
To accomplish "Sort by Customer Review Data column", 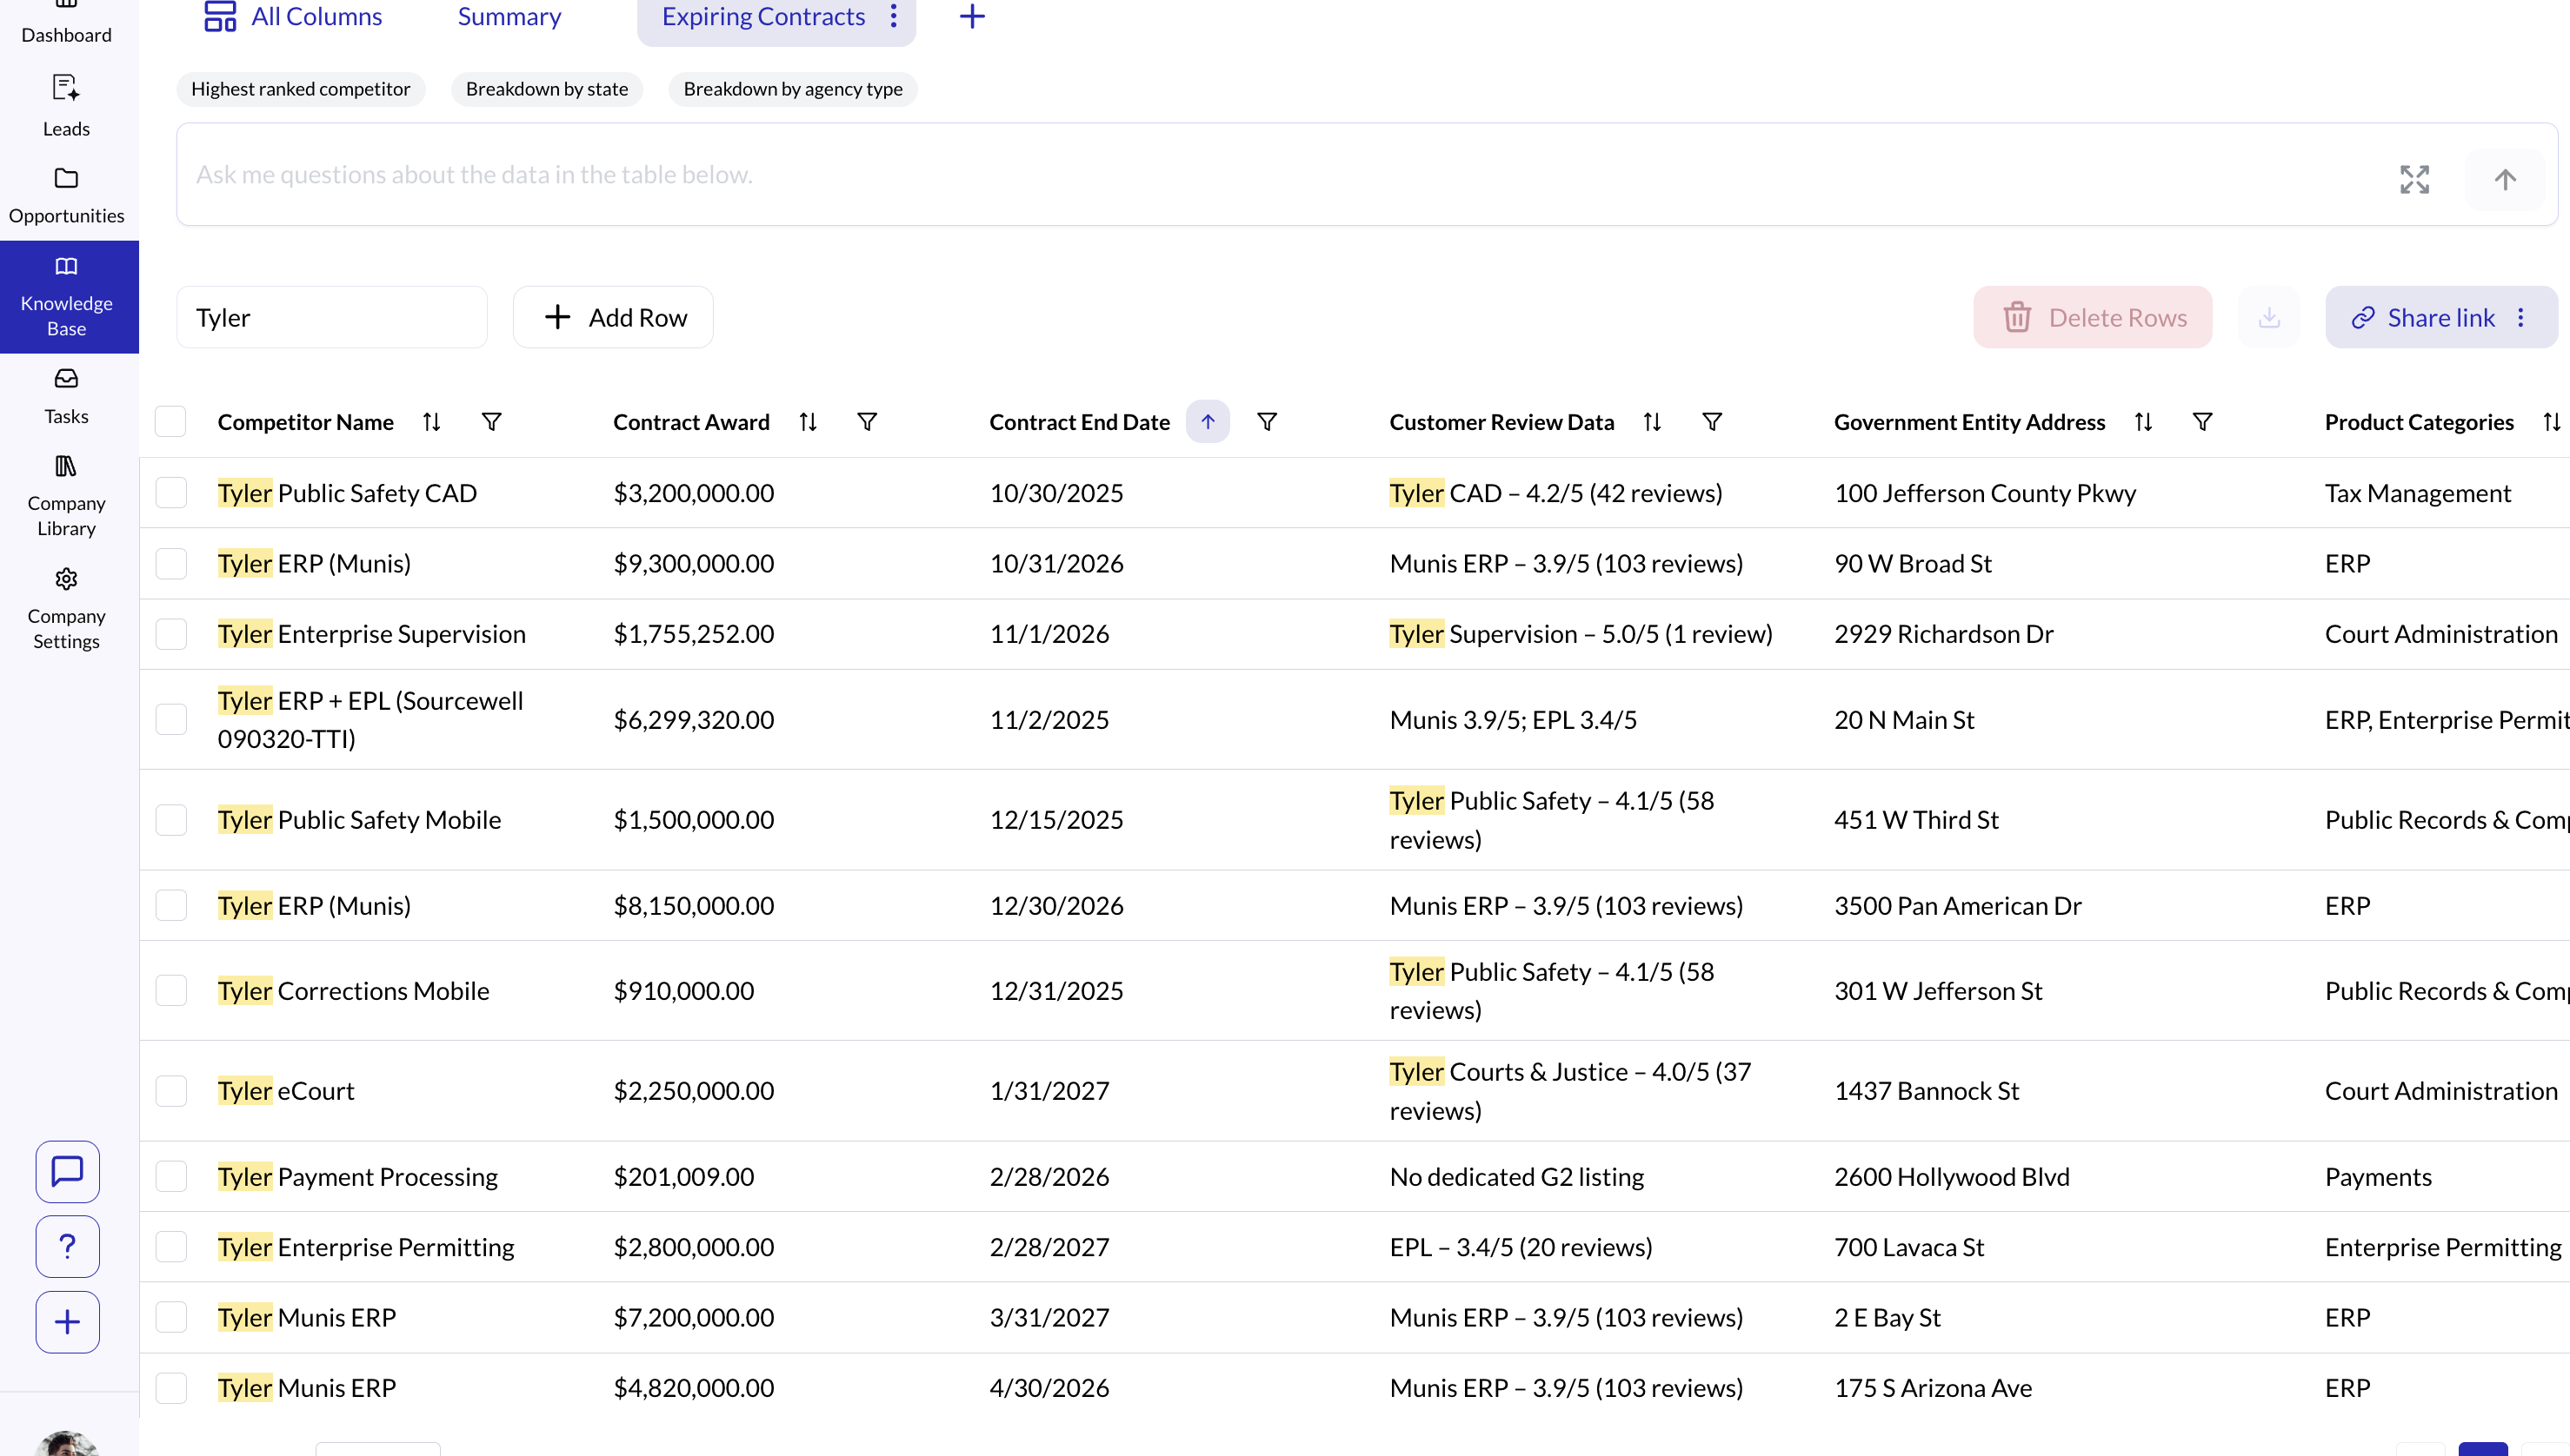I will pyautogui.click(x=1651, y=422).
